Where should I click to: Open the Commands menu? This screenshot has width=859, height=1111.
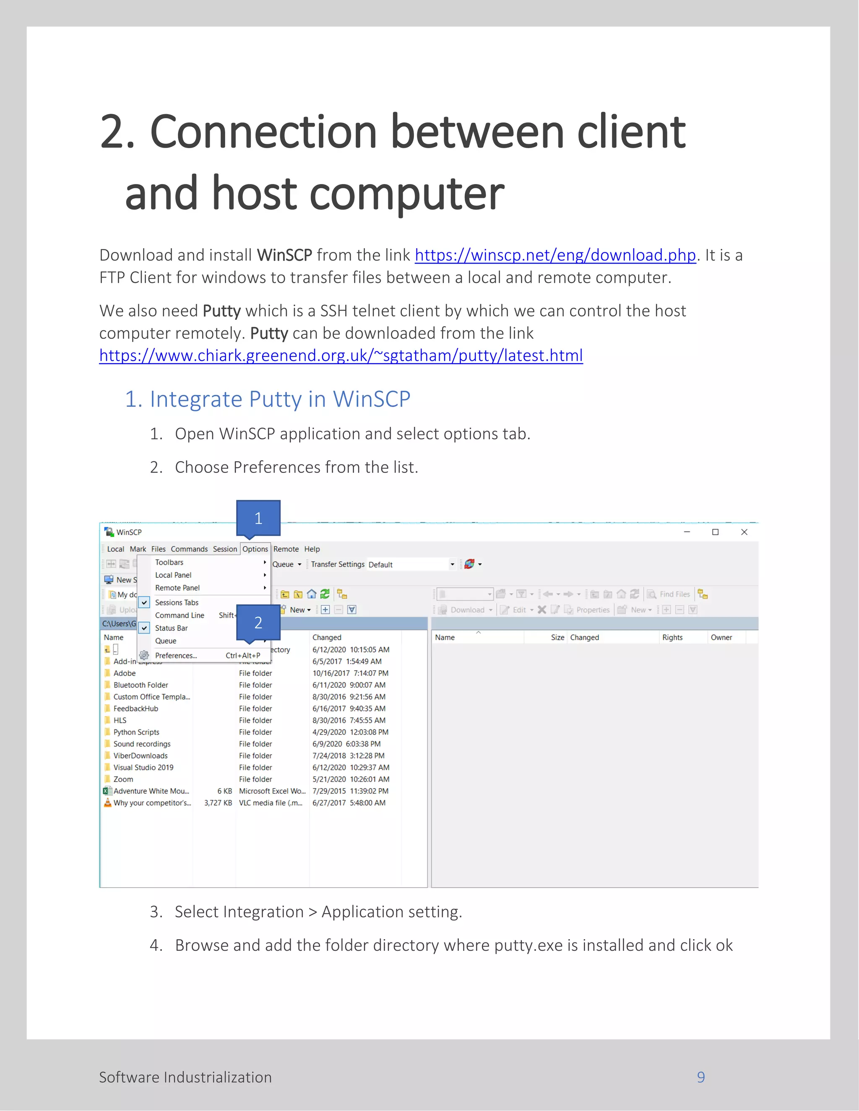(189, 549)
